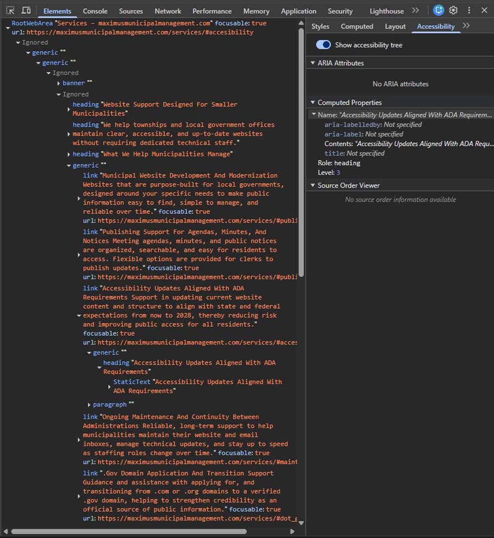The height and width of the screenshot is (538, 494).
Task: Show more sidebar panes chevron
Action: [466, 26]
